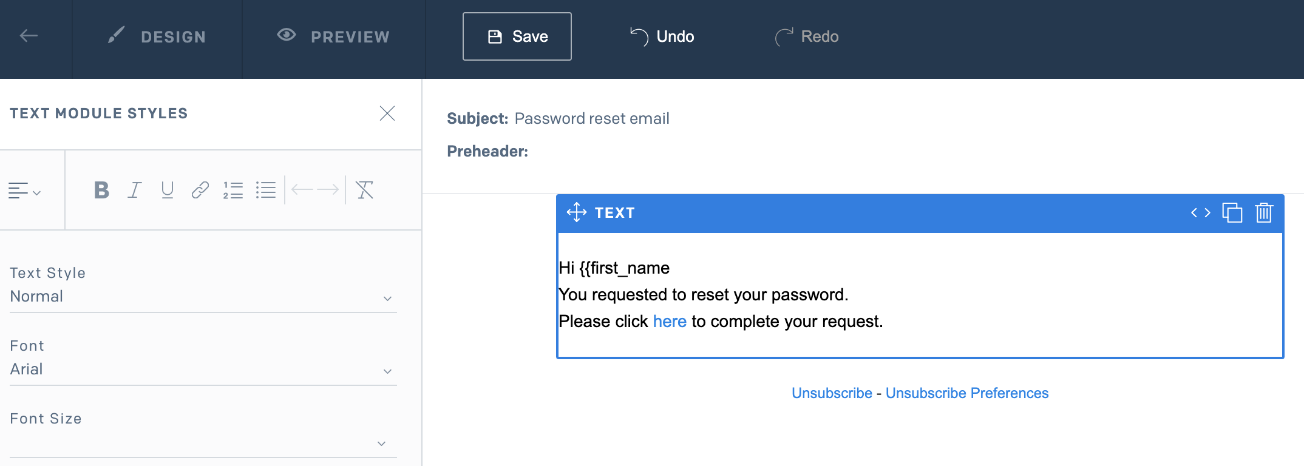
Task: Apply italic formatting
Action: (134, 191)
